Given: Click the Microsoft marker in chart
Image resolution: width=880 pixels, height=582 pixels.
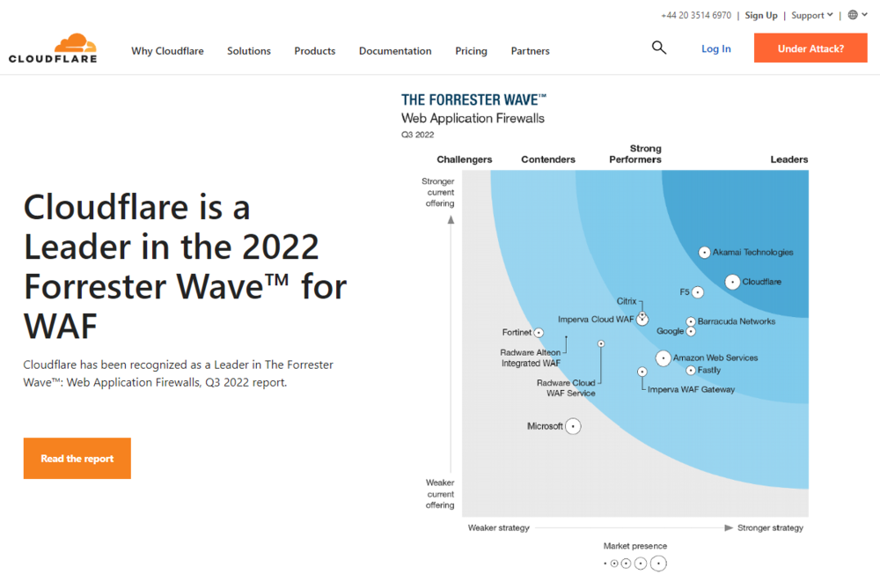Looking at the screenshot, I should (x=573, y=426).
